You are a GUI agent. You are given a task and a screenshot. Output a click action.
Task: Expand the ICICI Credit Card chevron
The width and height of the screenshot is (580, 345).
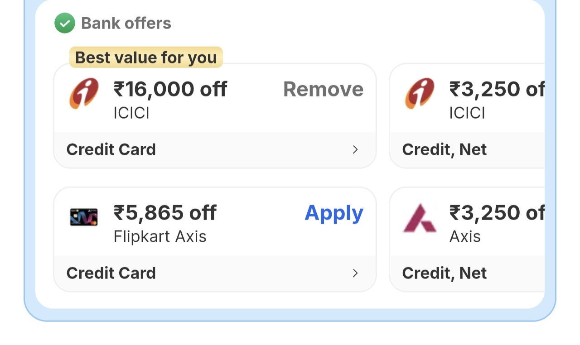point(355,149)
